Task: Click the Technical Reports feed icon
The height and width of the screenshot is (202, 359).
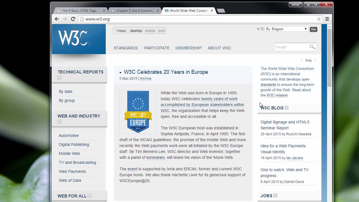Action: 59,78
